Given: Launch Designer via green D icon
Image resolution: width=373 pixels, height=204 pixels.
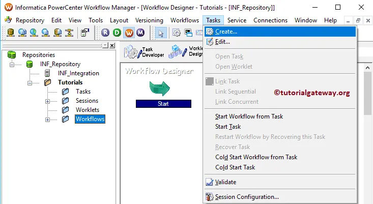Looking at the screenshot, I should coord(117,33).
